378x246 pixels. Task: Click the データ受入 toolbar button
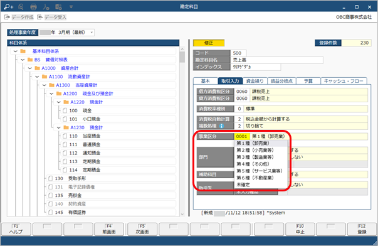[x=51, y=17]
